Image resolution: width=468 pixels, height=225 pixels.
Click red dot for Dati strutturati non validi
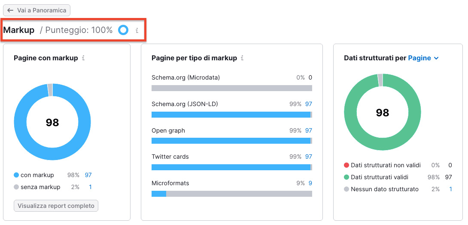coord(346,165)
